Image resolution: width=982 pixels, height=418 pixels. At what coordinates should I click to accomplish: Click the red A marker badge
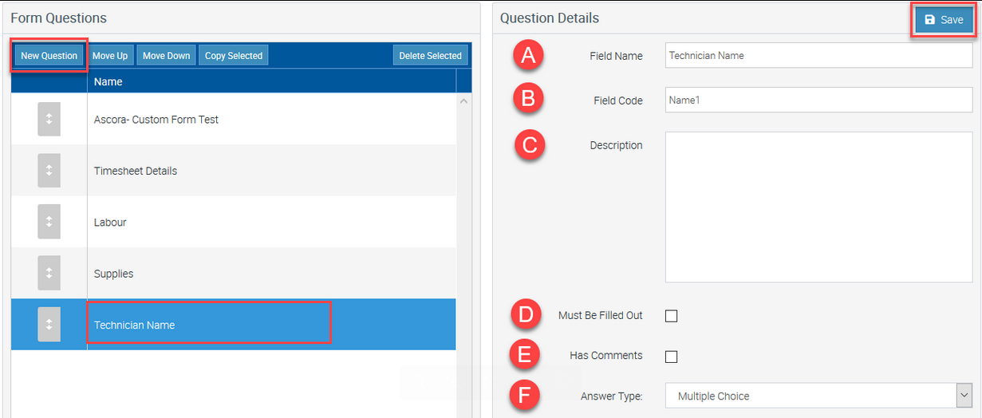click(x=528, y=55)
